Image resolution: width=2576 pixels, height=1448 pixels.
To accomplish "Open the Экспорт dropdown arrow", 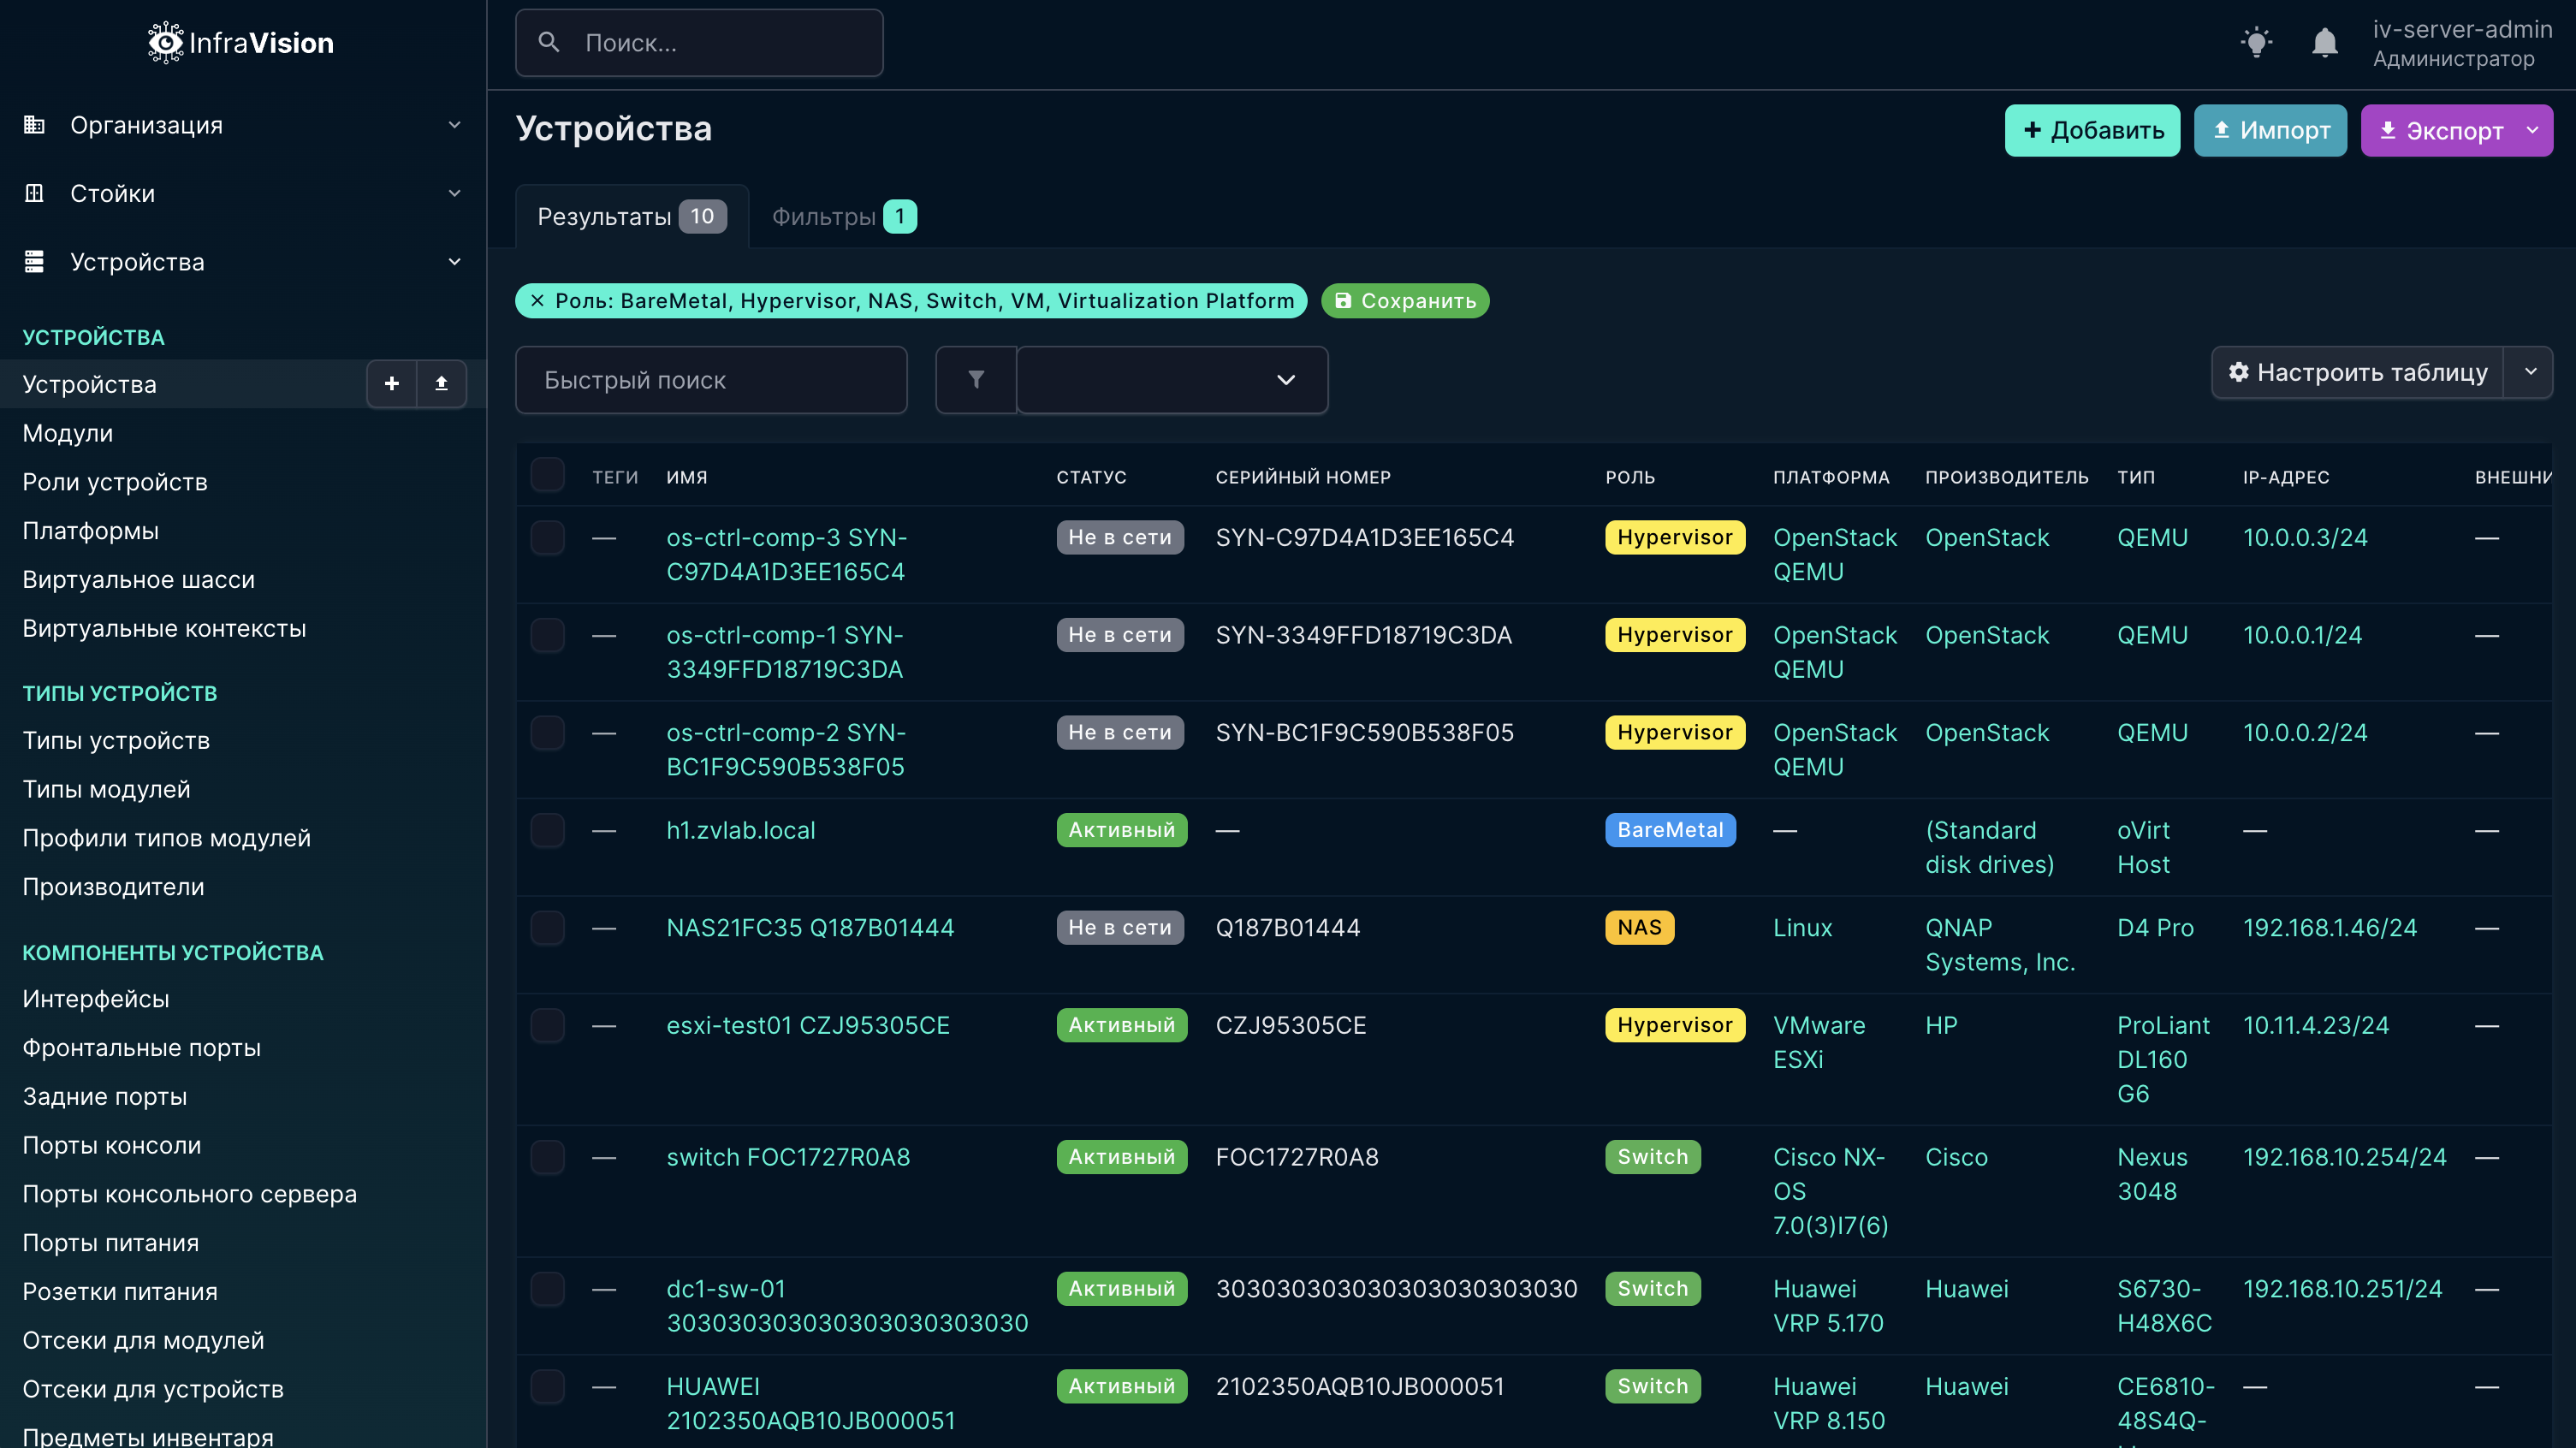I will click(2532, 131).
